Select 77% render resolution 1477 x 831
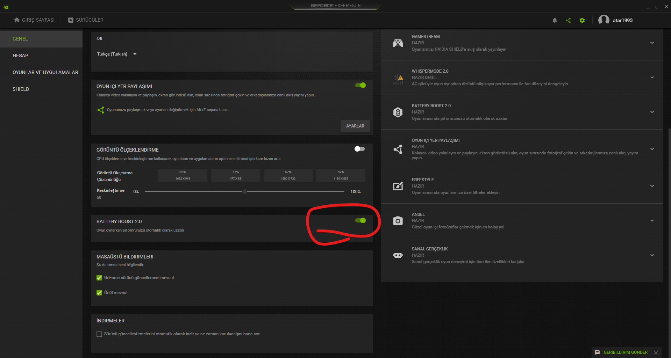The height and width of the screenshot is (358, 671). (x=235, y=175)
